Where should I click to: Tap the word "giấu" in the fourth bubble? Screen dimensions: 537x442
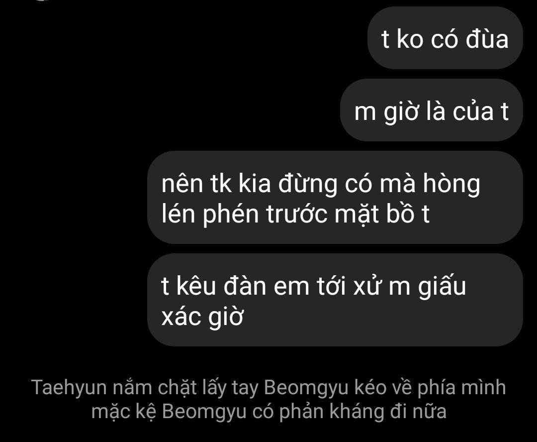(442, 286)
